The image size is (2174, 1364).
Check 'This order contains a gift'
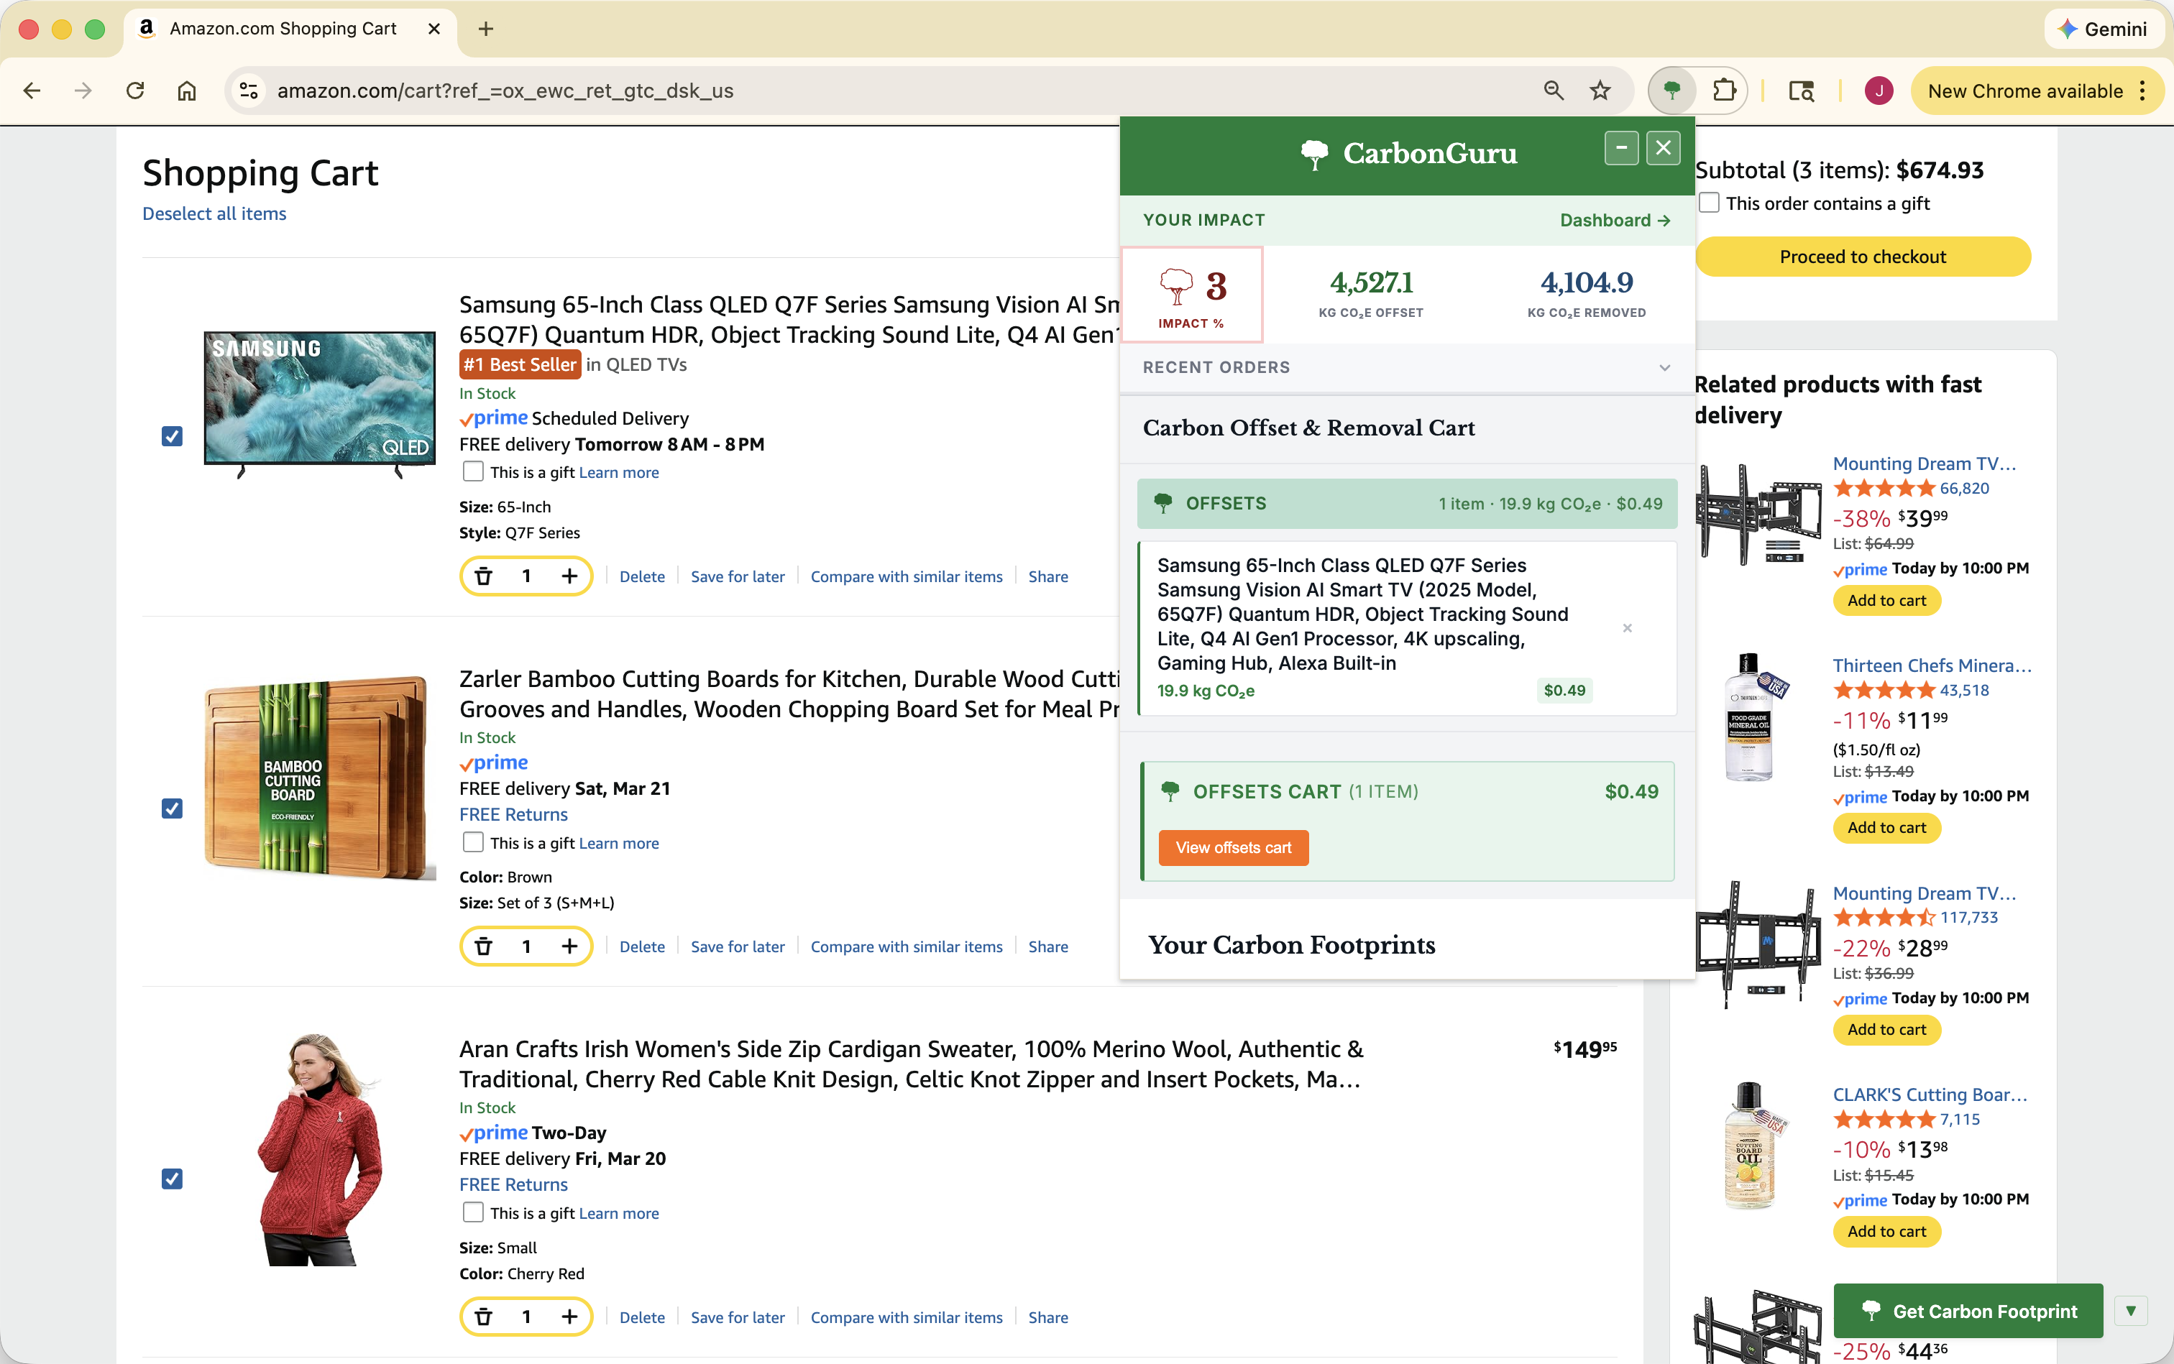coord(1708,202)
